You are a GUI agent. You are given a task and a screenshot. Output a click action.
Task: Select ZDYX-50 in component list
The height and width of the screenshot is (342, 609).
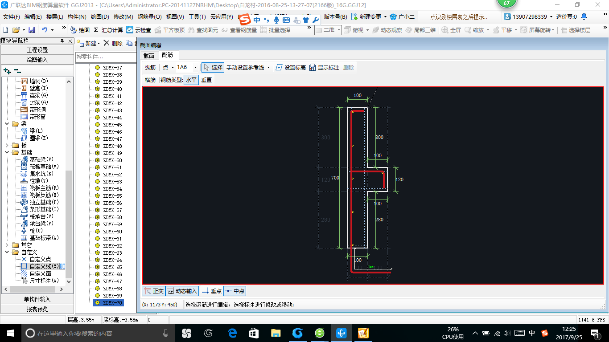click(x=112, y=160)
